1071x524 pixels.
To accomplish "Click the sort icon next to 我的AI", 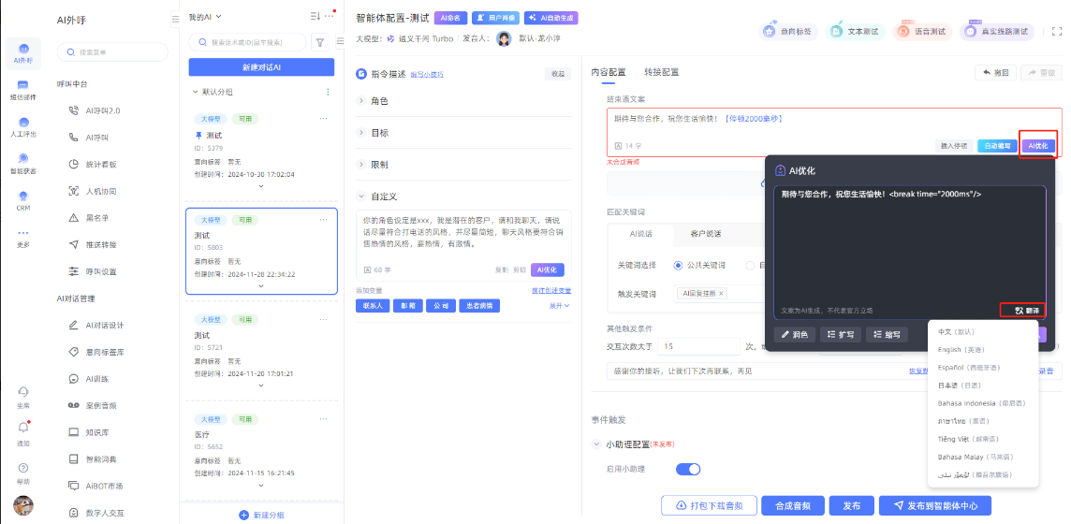I will coord(315,16).
